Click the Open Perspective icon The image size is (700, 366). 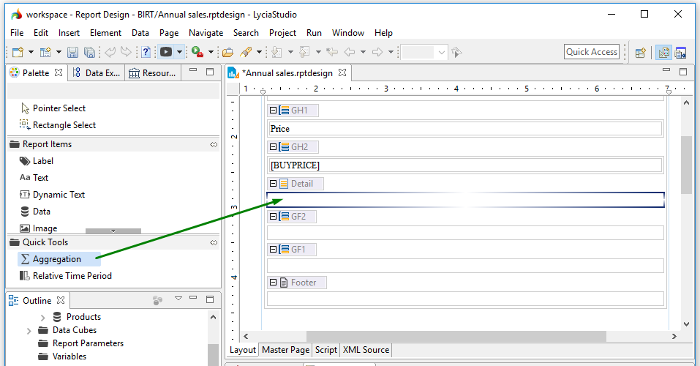pos(640,52)
